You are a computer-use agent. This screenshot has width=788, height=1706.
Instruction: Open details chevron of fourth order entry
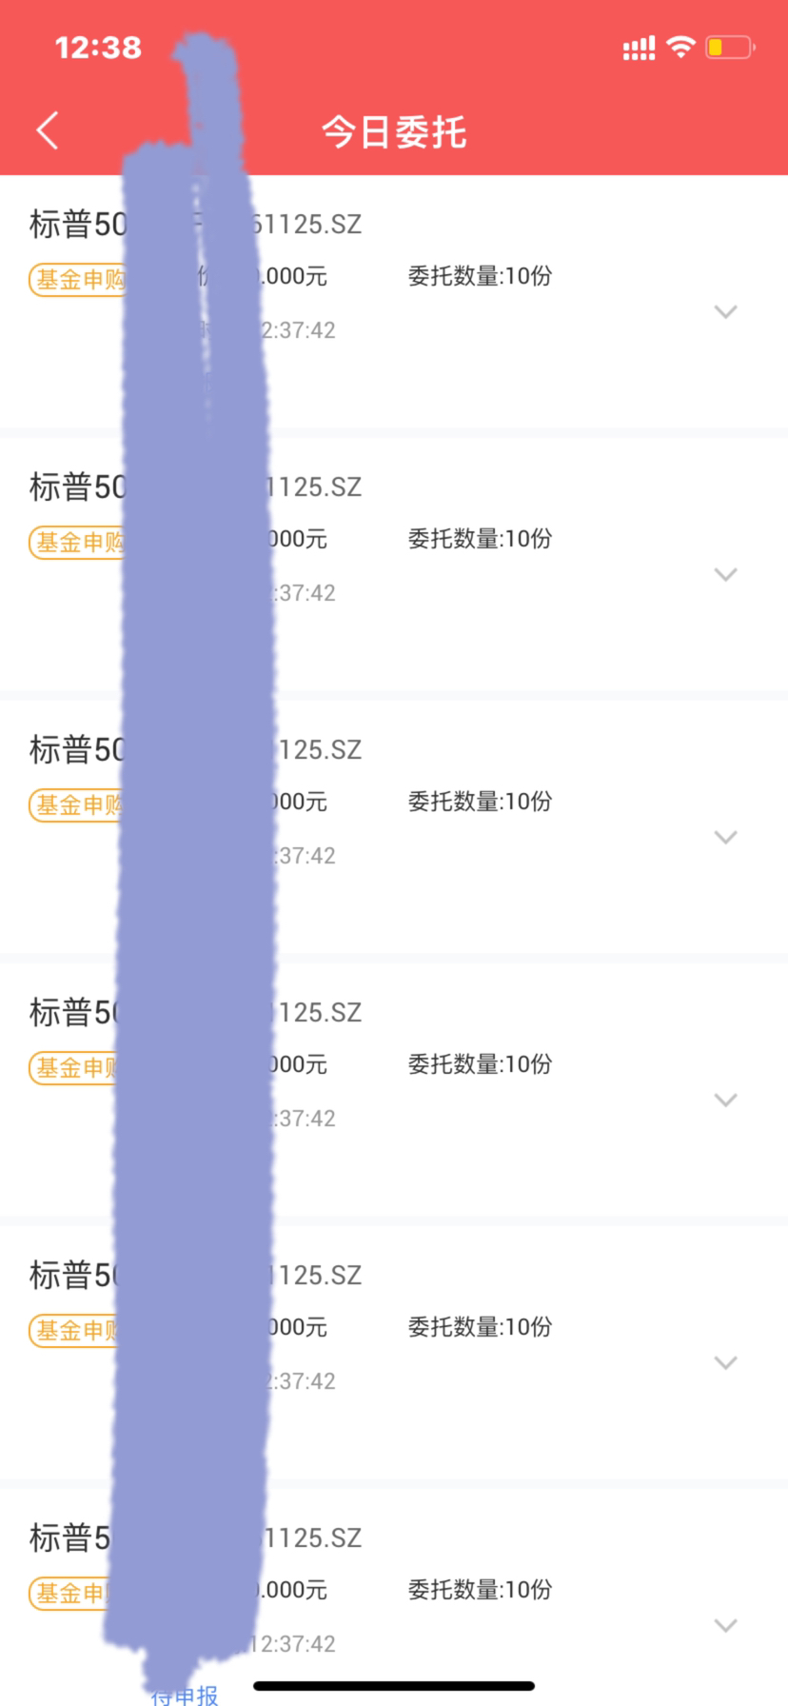click(726, 1101)
